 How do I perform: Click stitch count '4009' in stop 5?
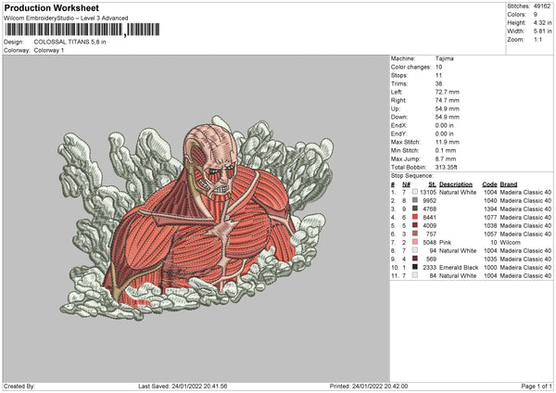[x=429, y=225]
